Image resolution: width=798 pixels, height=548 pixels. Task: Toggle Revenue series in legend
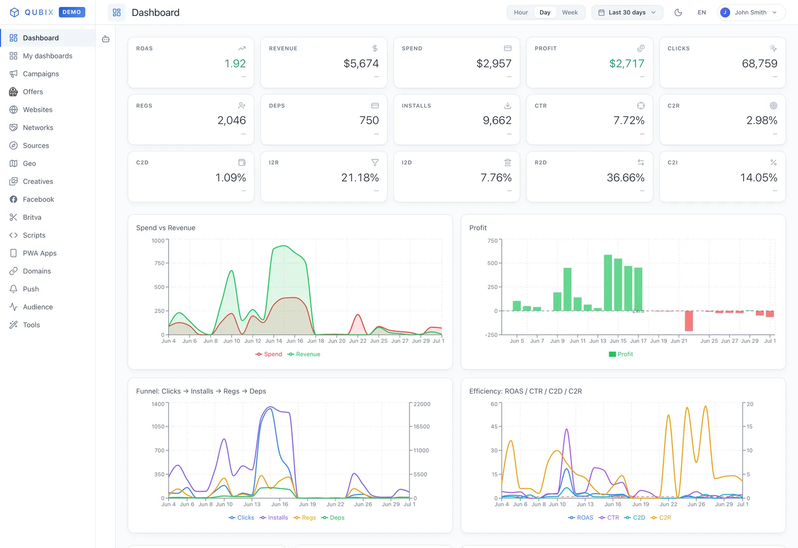(304, 354)
